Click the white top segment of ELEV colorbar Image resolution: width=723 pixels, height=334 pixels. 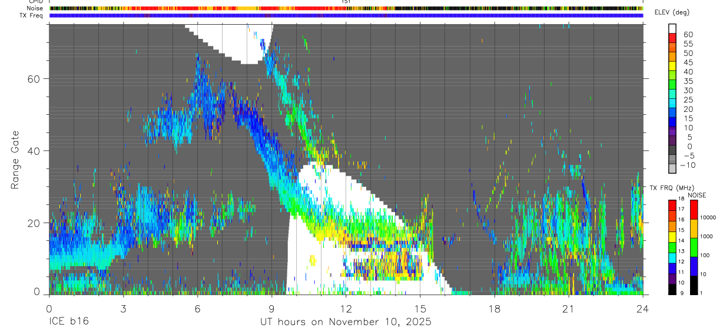click(672, 28)
